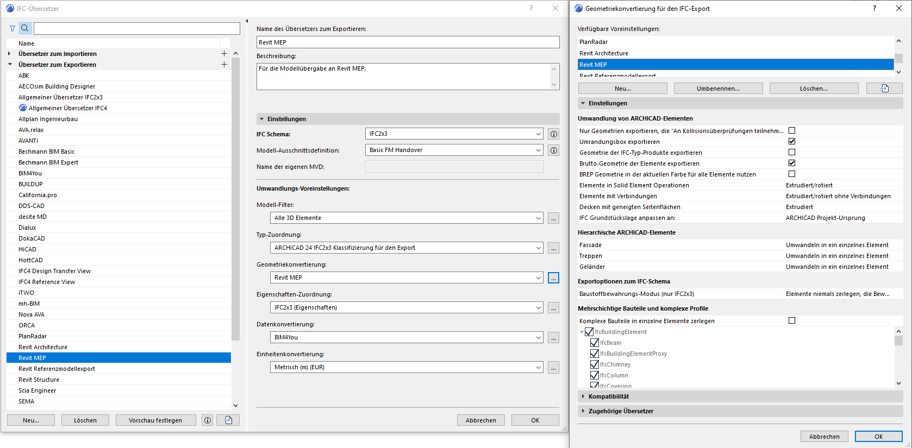This screenshot has width=912, height=448.
Task: Expand the Zugehörige Übersetzer section
Action: [583, 411]
